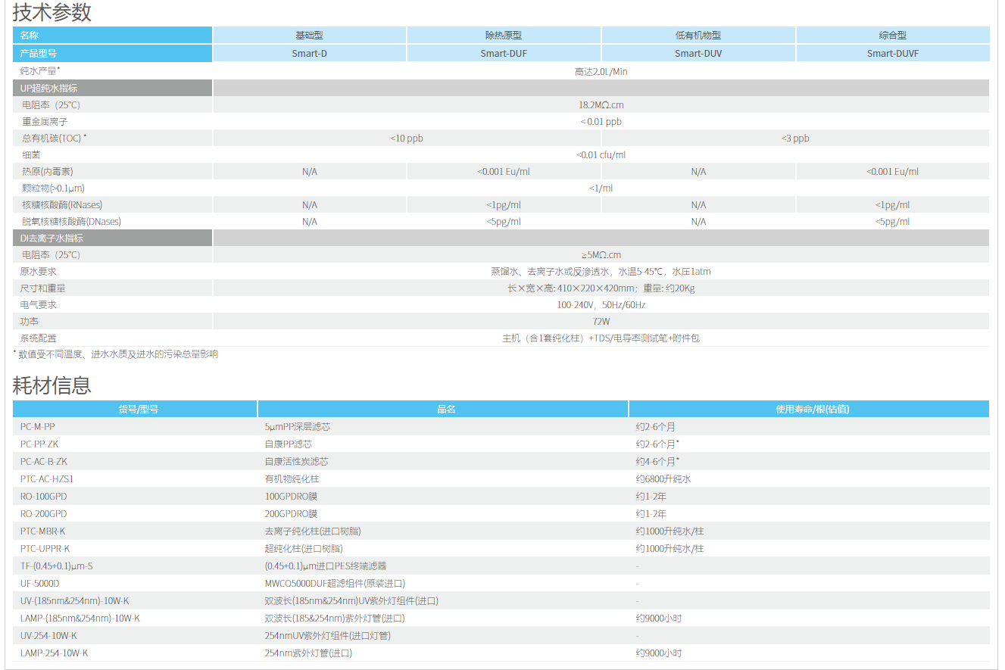Screen dimensions: 1005x670
Task: Select the <10 ppb TOC value
Action: point(407,139)
